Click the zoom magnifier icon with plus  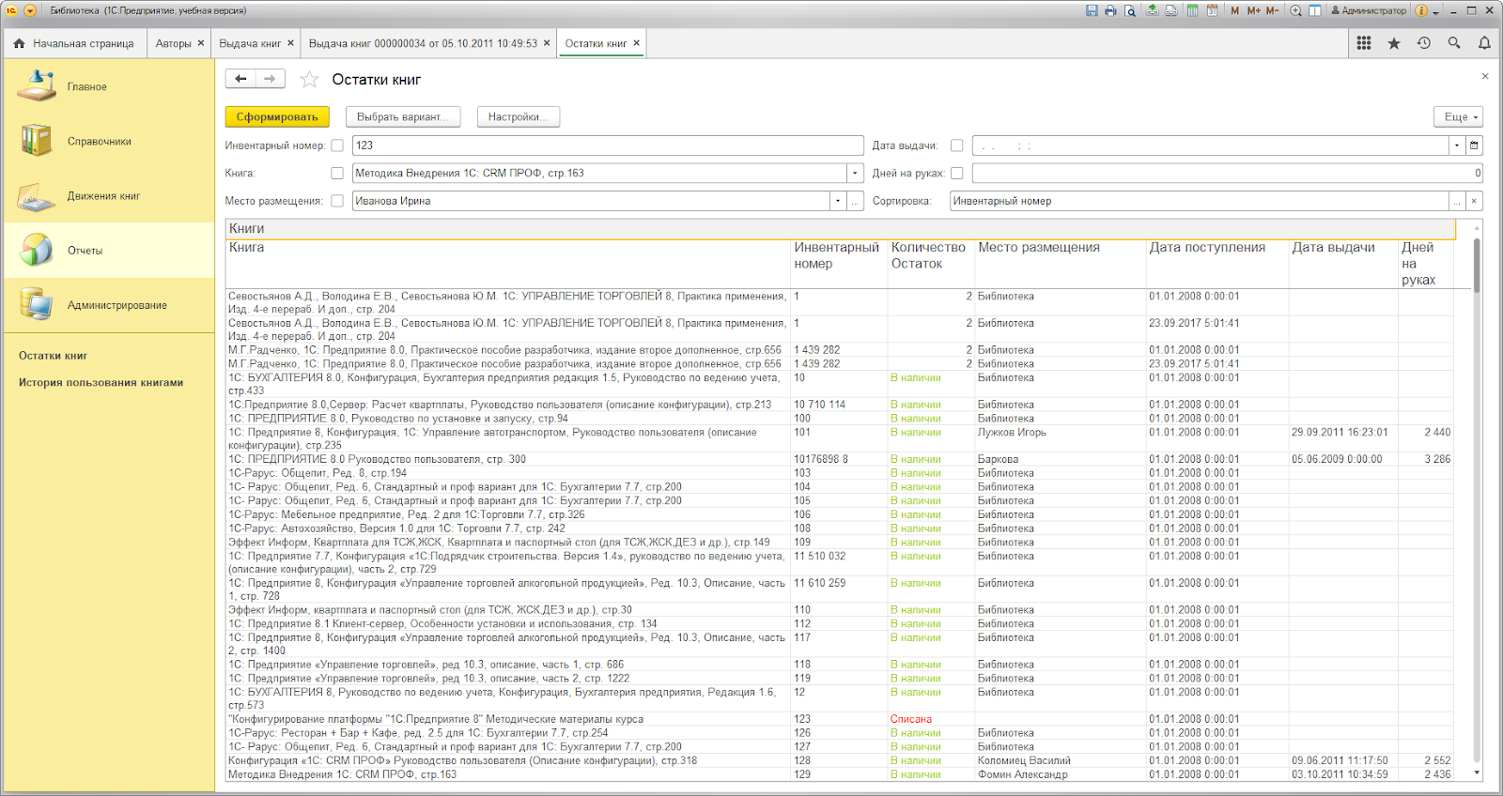click(x=1295, y=10)
